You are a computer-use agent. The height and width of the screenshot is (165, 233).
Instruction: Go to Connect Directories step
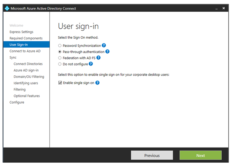(x=28, y=64)
